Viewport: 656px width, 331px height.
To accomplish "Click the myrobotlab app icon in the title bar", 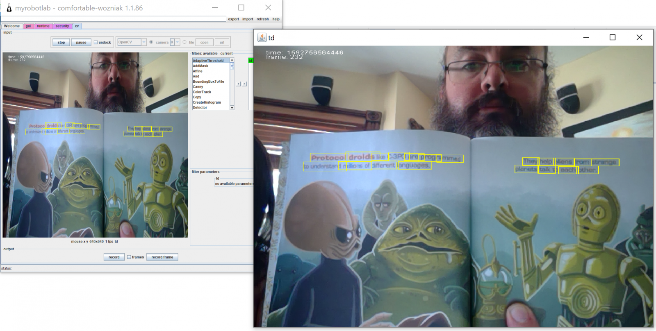I will (9, 8).
